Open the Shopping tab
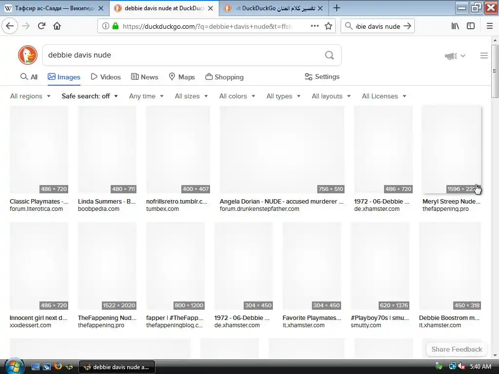 tap(224, 77)
